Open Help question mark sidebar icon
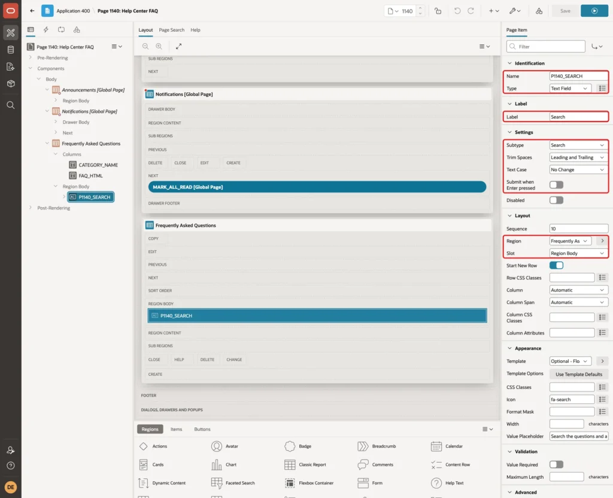The height and width of the screenshot is (498, 613). [x=11, y=466]
